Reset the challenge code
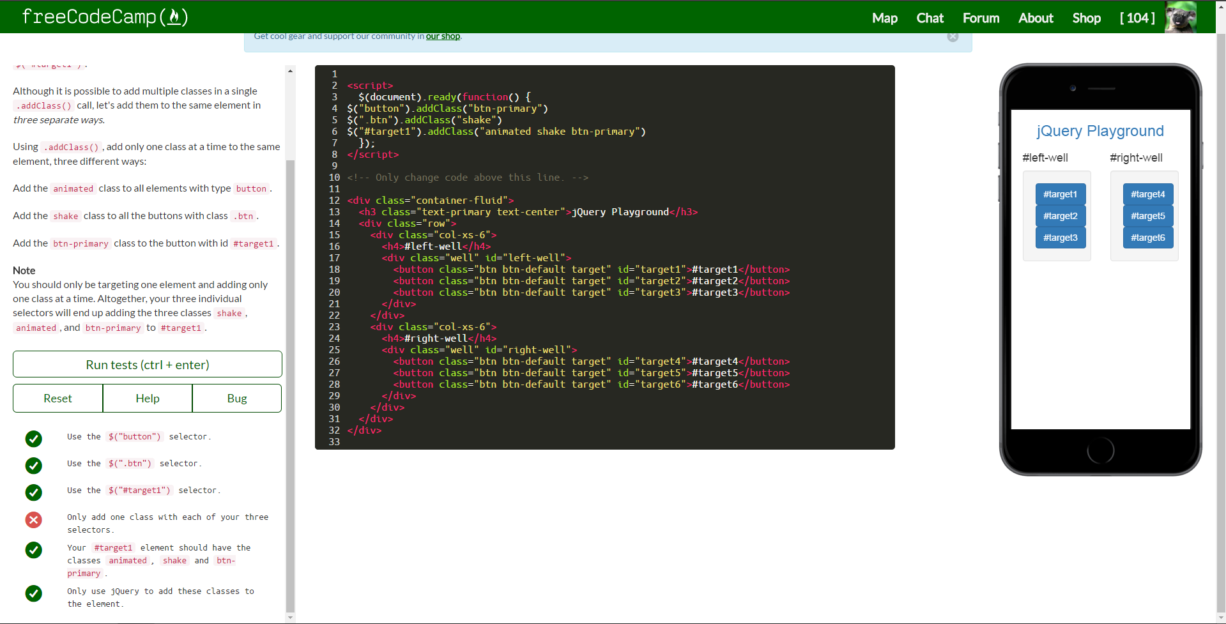Viewport: 1226px width, 624px height. tap(57, 398)
